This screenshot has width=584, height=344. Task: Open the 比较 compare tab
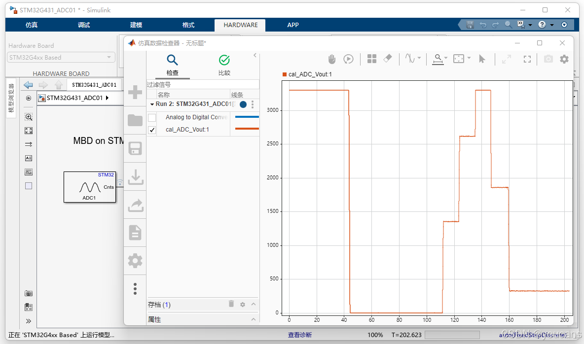click(x=224, y=65)
